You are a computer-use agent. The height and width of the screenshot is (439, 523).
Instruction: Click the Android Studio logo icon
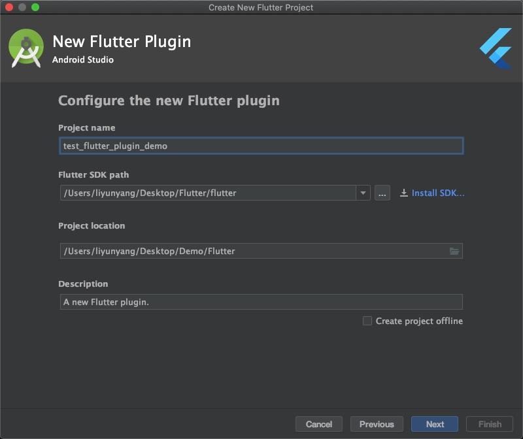pos(26,48)
